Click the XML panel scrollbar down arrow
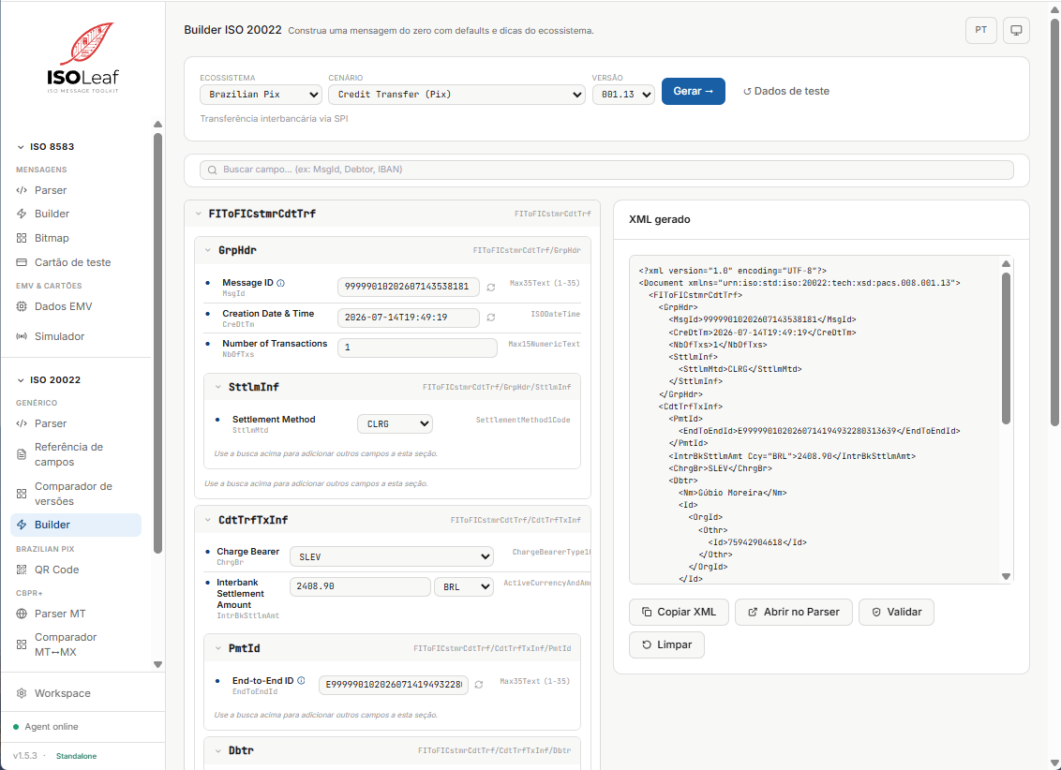1061x770 pixels. (x=1007, y=577)
